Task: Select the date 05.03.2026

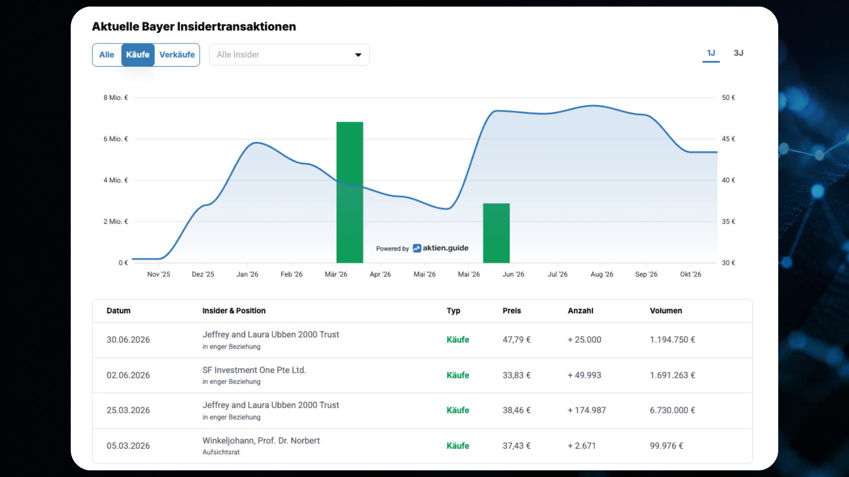Action: point(128,446)
